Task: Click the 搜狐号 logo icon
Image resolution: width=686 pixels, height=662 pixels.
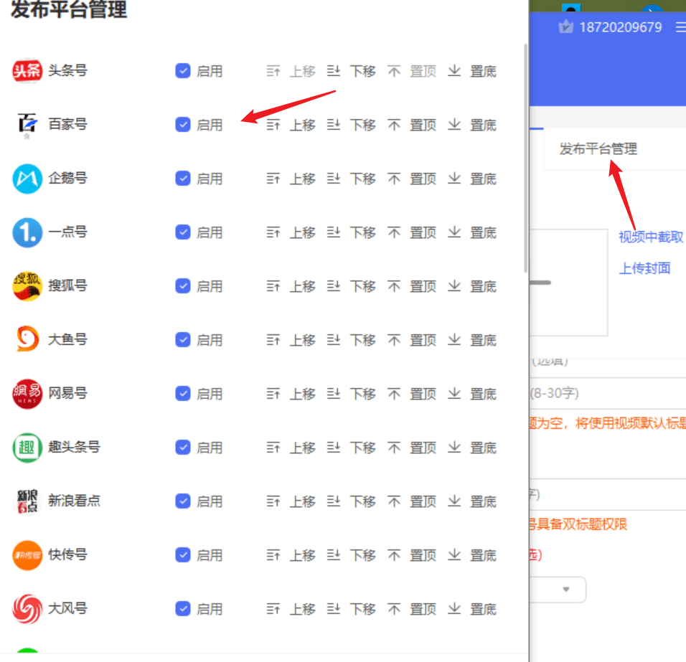Action: (27, 286)
